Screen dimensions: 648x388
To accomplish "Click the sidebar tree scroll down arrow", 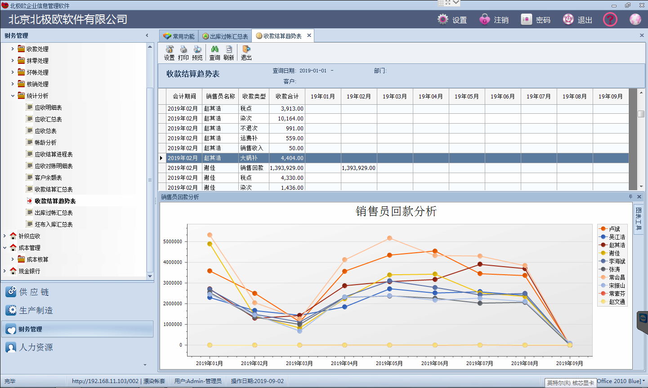I will click(150, 276).
